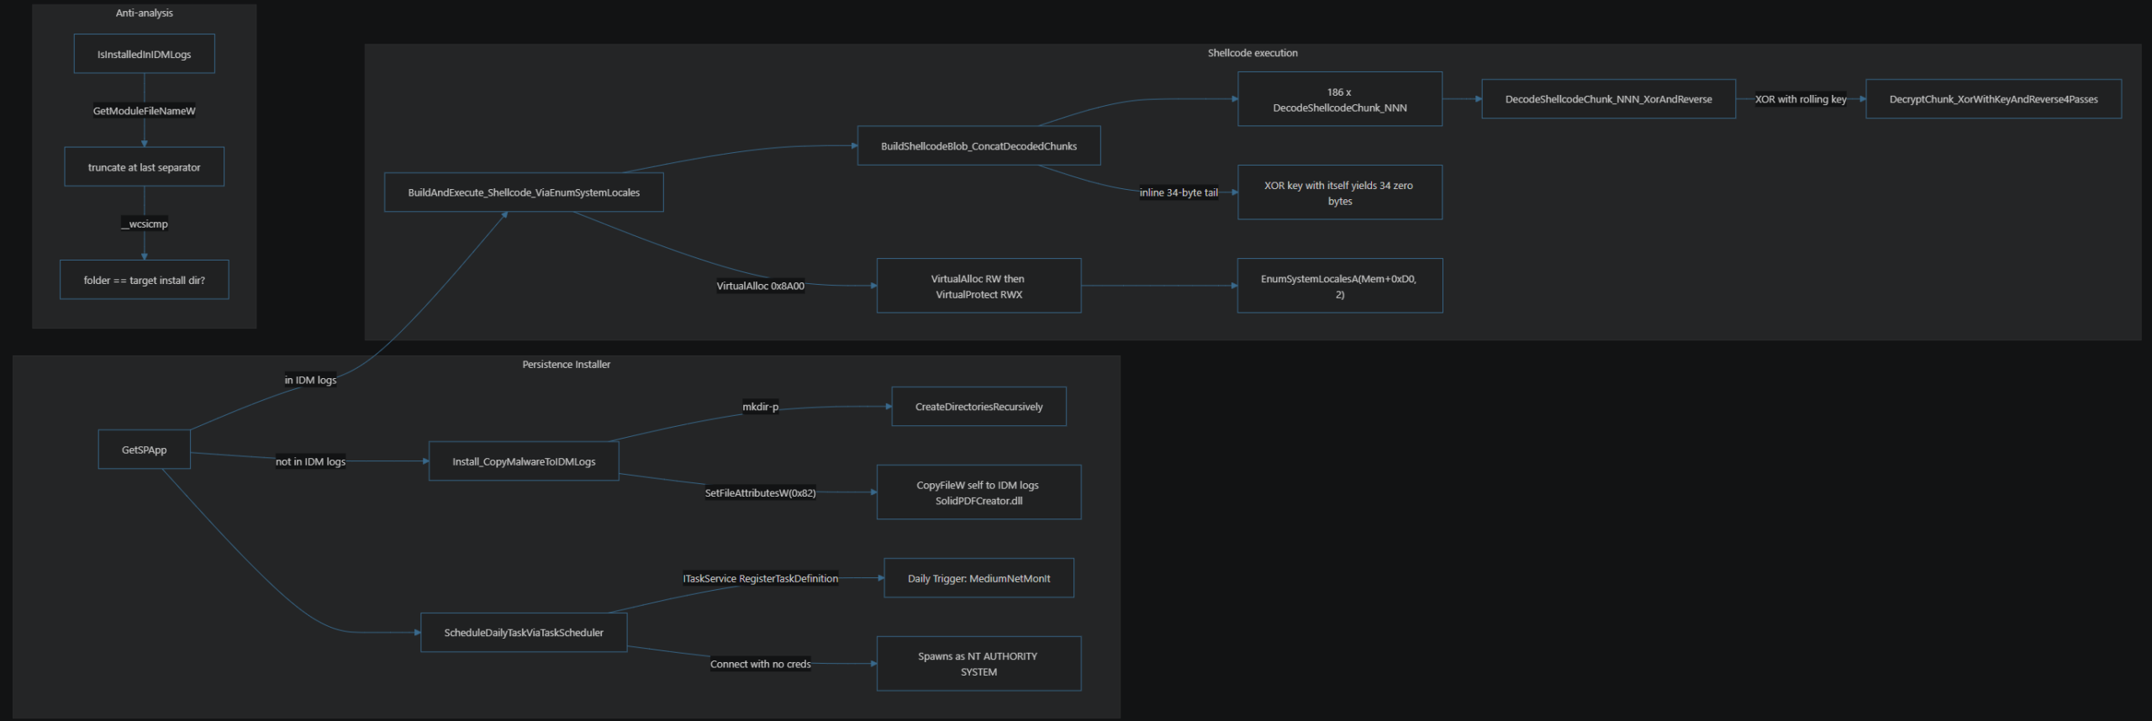Click the in IDM logs edge label
This screenshot has width=2152, height=721.
click(x=310, y=380)
